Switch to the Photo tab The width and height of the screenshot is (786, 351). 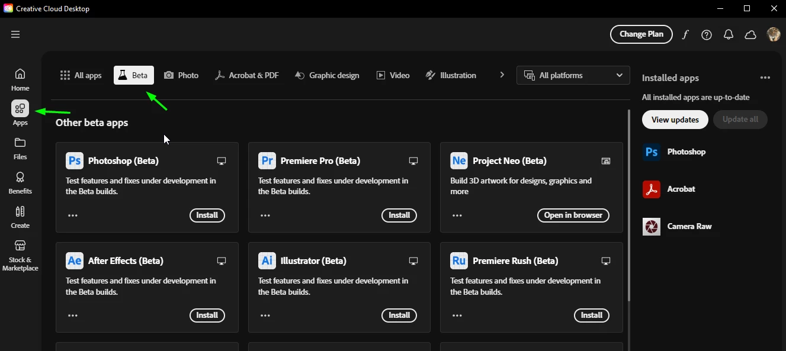(181, 75)
